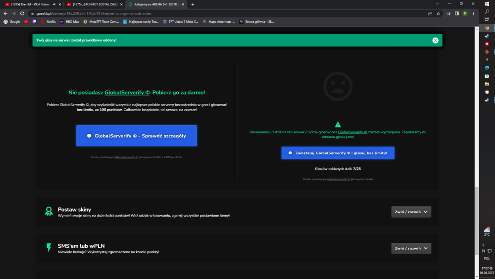Open Microsoft Store from taskbar
Image resolution: width=495 pixels, height=279 pixels.
[x=487, y=76]
